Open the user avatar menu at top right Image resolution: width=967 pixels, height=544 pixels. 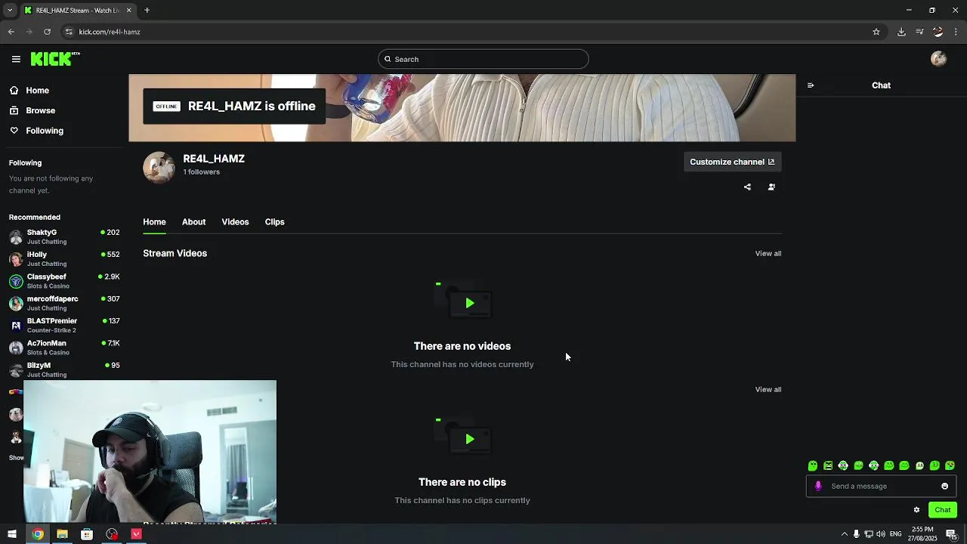click(938, 59)
